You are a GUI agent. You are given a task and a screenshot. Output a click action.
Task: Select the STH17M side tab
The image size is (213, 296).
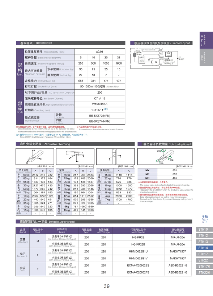(204, 266)
